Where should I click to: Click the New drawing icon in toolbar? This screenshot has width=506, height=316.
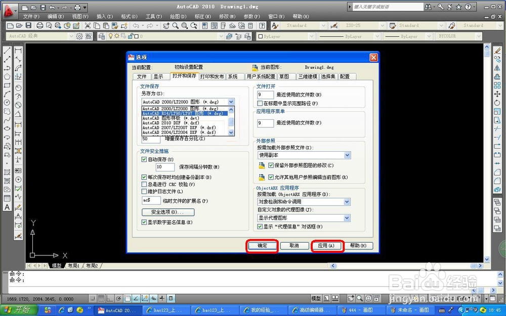(10, 25)
